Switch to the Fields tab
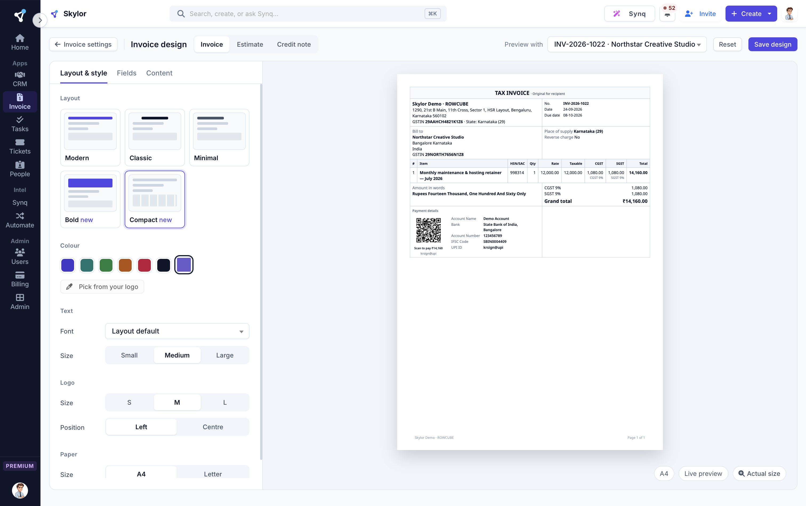806x506 pixels. tap(127, 73)
